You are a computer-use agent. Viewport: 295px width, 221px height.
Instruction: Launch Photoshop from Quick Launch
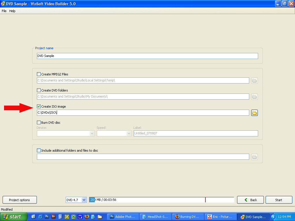(47, 217)
